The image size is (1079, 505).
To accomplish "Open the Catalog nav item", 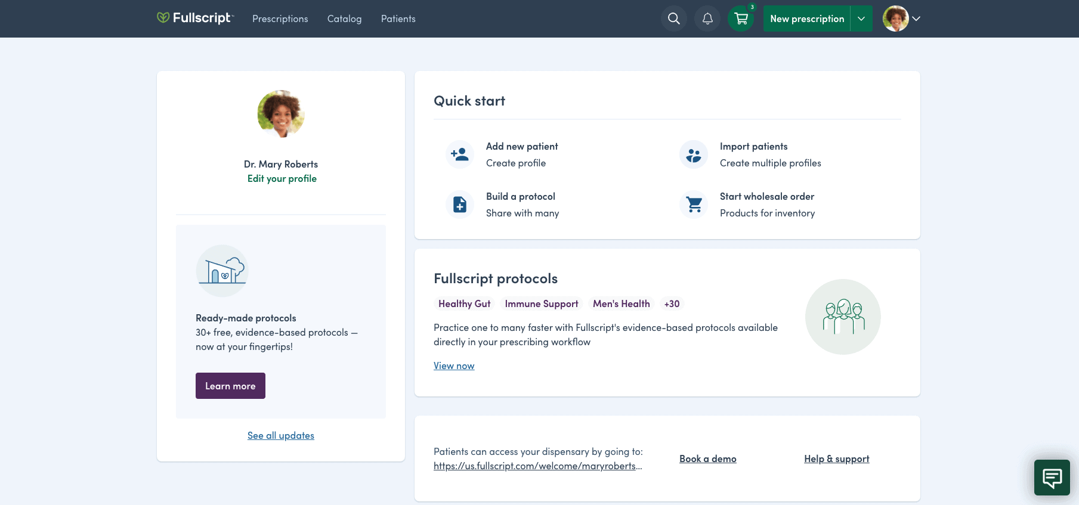I will click(x=344, y=18).
